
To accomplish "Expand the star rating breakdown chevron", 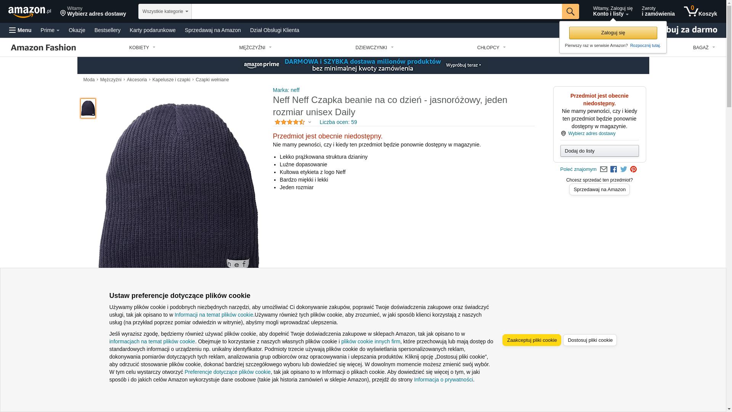I will click(310, 122).
